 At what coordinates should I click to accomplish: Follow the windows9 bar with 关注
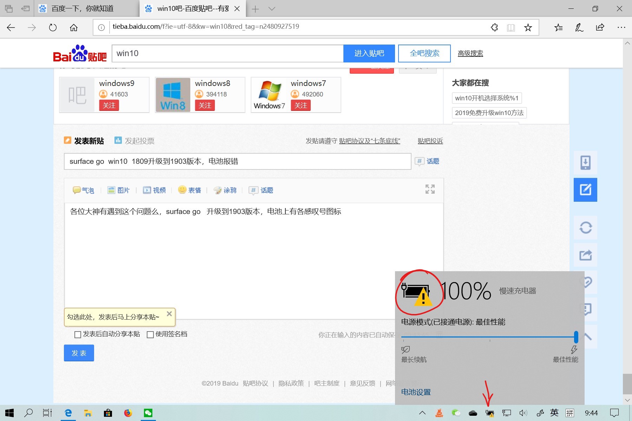109,105
